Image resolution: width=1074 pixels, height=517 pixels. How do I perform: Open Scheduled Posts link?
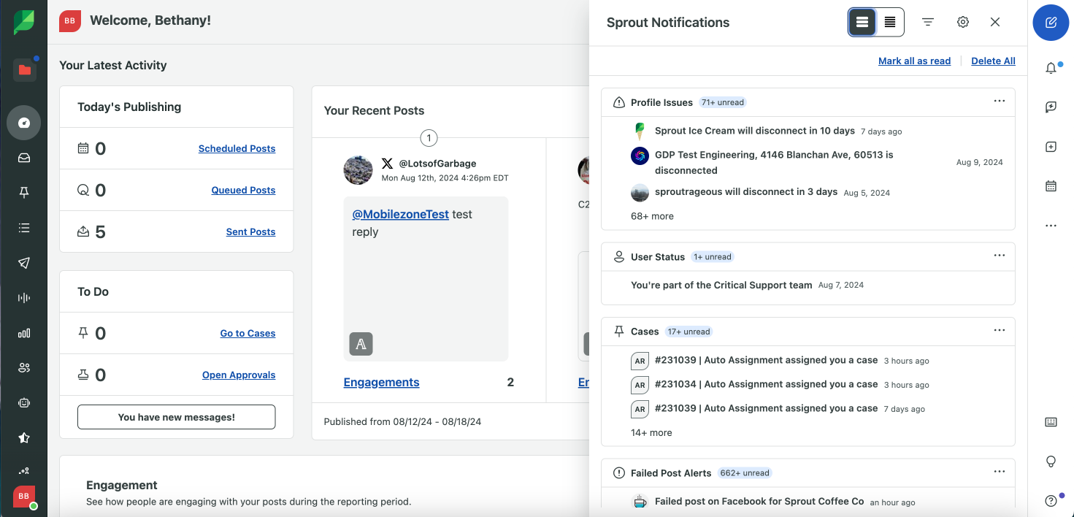click(237, 148)
